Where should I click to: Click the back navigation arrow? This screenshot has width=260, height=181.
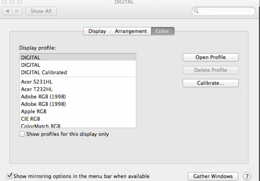click(7, 11)
